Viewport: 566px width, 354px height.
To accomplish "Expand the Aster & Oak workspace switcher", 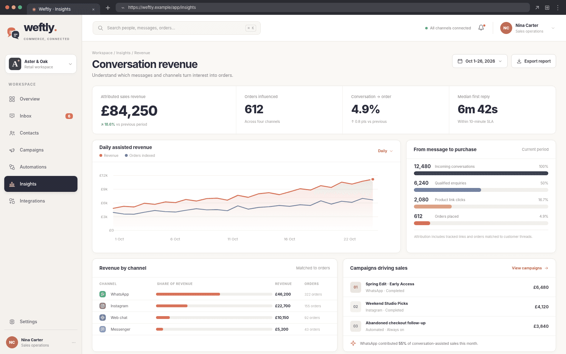I will pos(41,64).
